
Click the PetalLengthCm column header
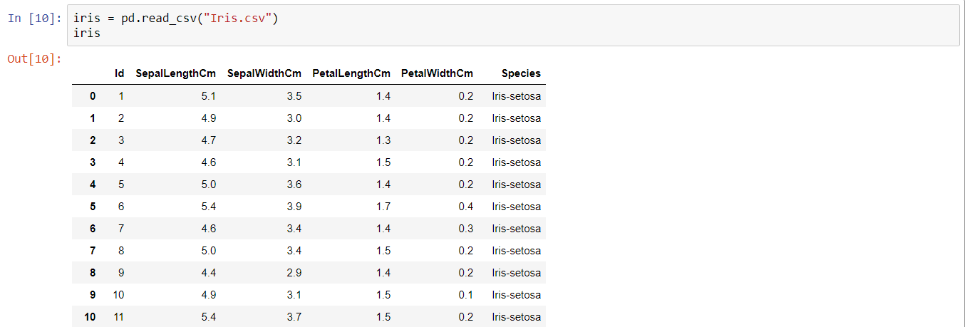pos(351,73)
